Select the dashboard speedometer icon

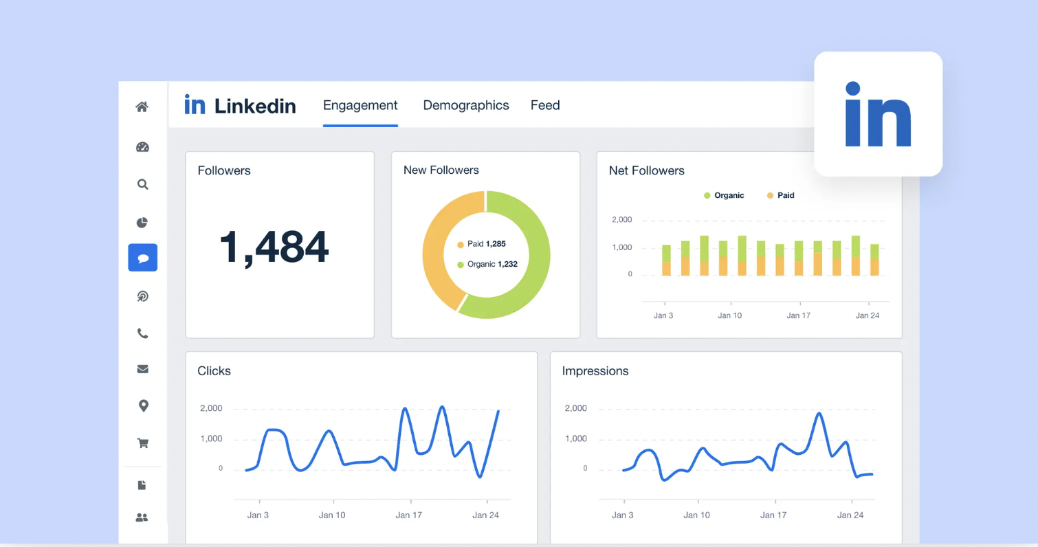[x=142, y=146]
